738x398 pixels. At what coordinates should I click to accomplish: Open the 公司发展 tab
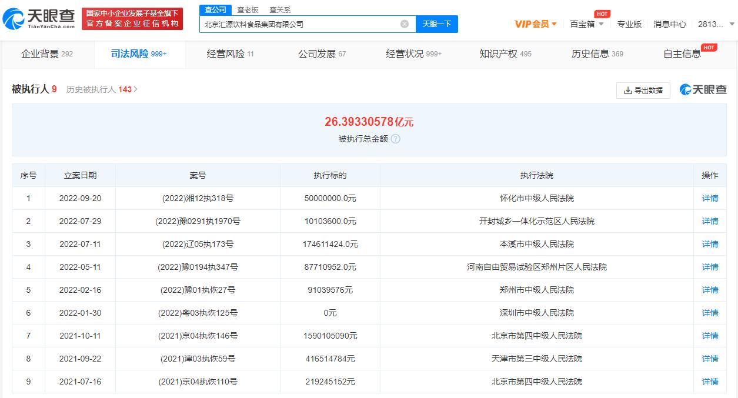pyautogui.click(x=322, y=54)
